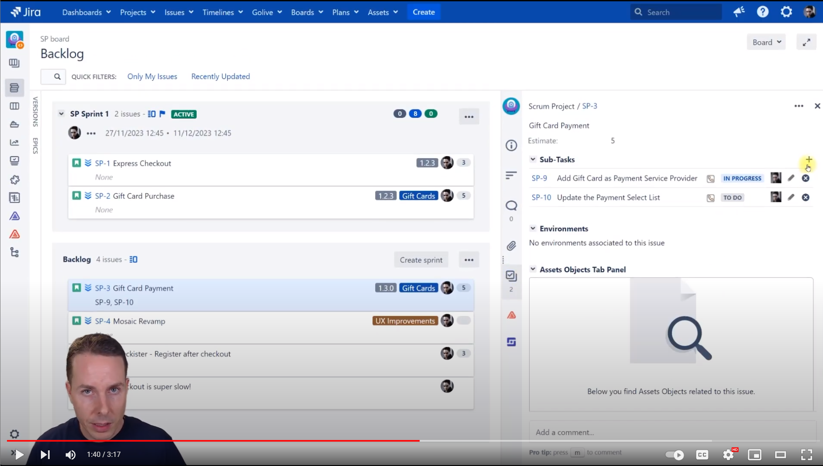Expand board to full screen

pyautogui.click(x=806, y=42)
